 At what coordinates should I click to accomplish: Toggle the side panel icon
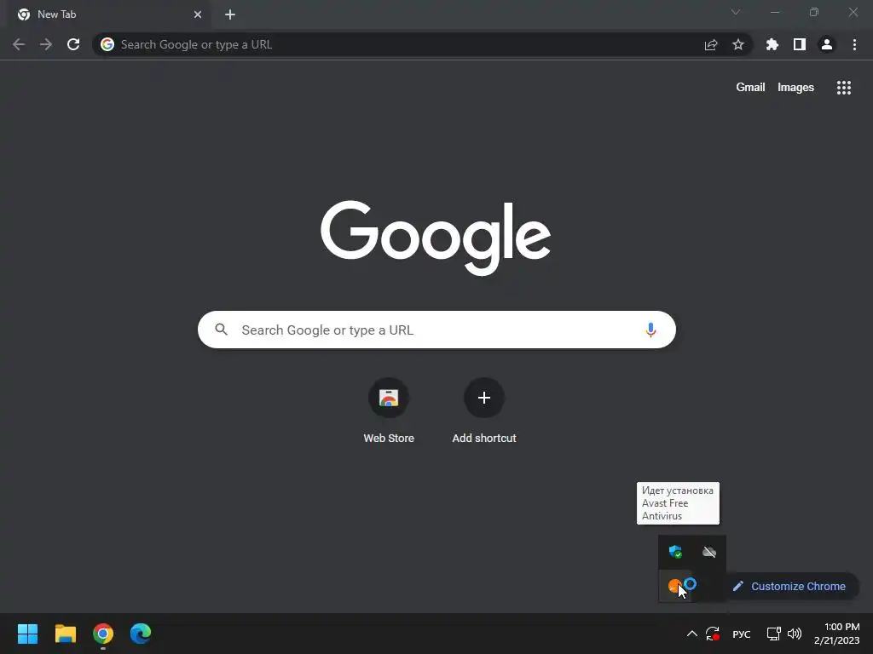(x=800, y=44)
